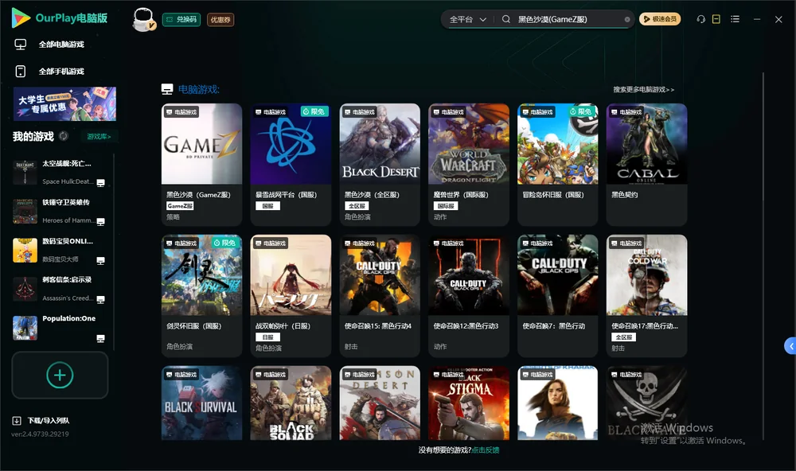796x471 pixels.
Task: Refresh the 我的游戏 list icon
Action: (64, 136)
